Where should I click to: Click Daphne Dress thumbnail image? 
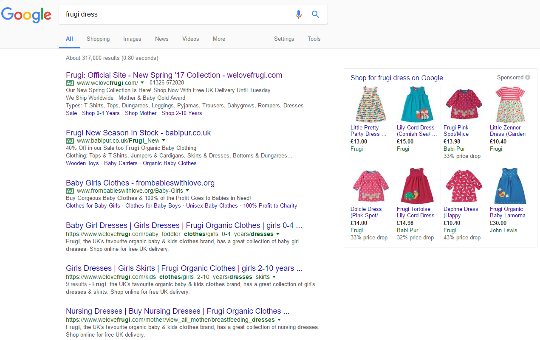(463, 186)
